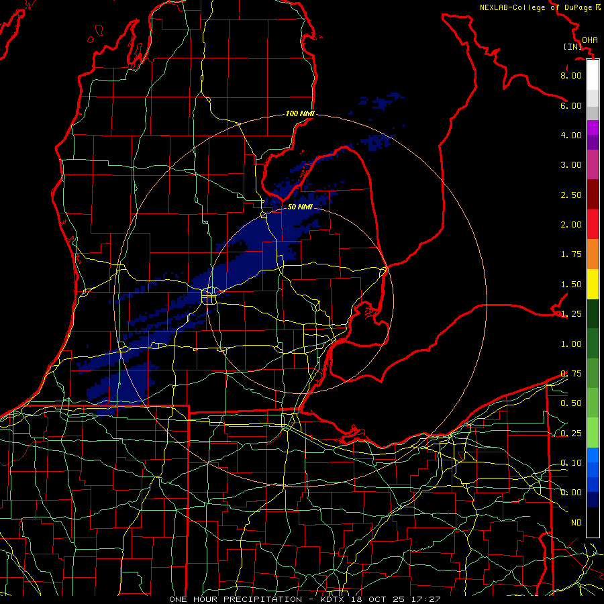
Task: Click the 0.50 legend value
Action: tap(570, 403)
